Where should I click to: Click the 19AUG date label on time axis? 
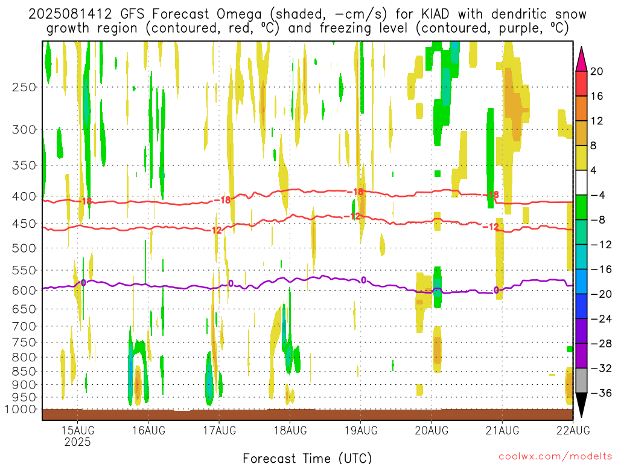coord(361,430)
